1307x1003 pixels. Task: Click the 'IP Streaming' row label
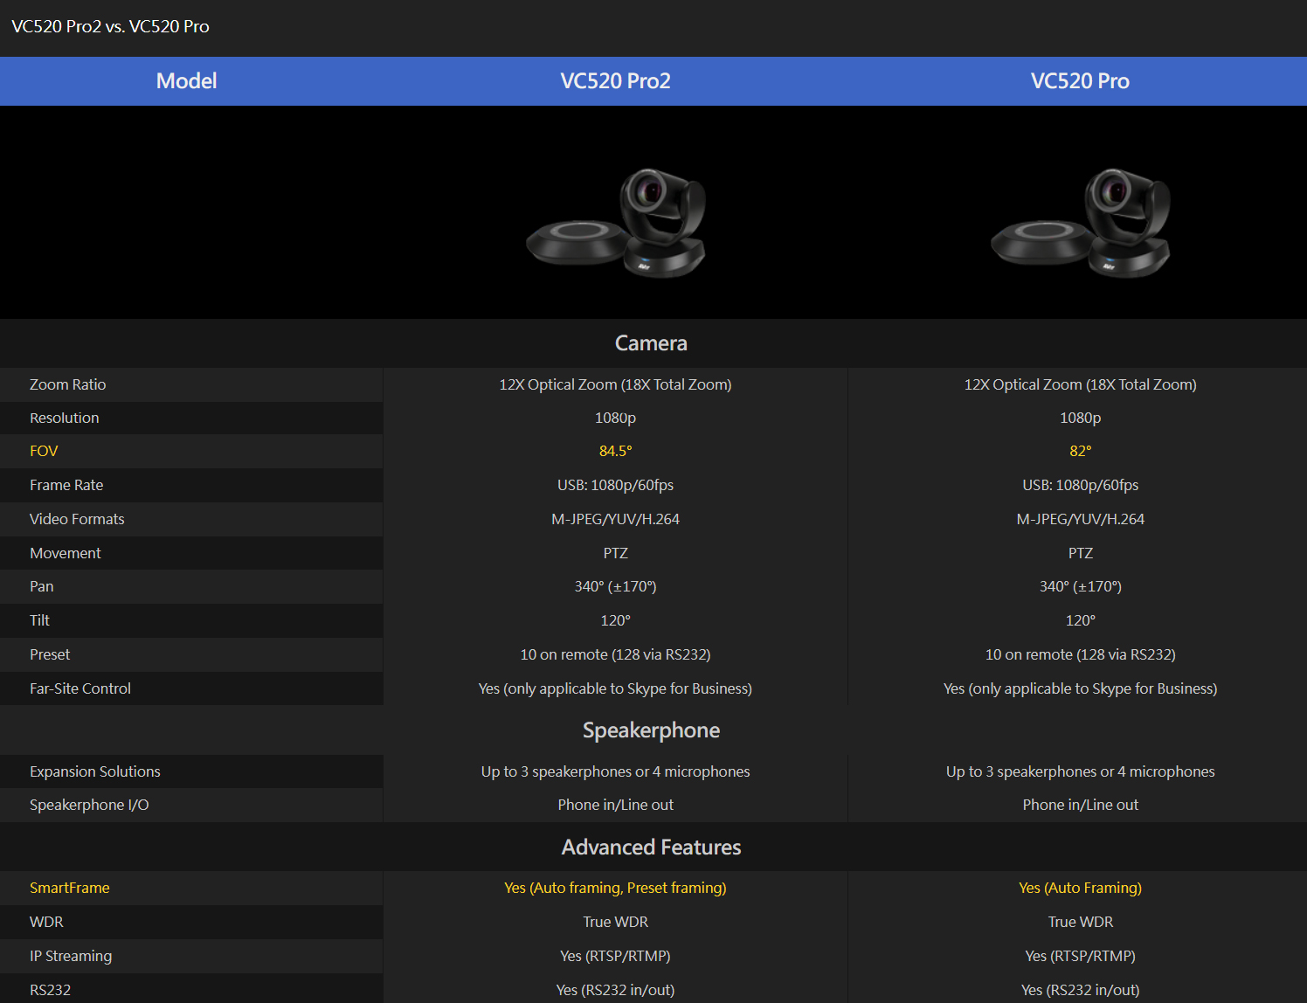(x=71, y=956)
